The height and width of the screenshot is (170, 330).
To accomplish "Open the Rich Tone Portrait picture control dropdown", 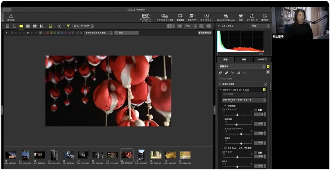I will click(244, 100).
